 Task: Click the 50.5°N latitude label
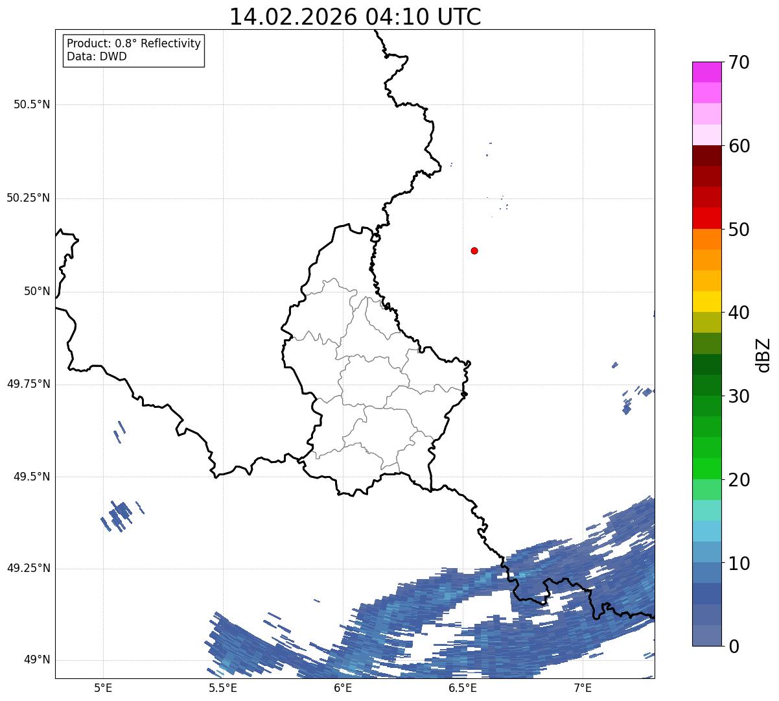tap(32, 104)
